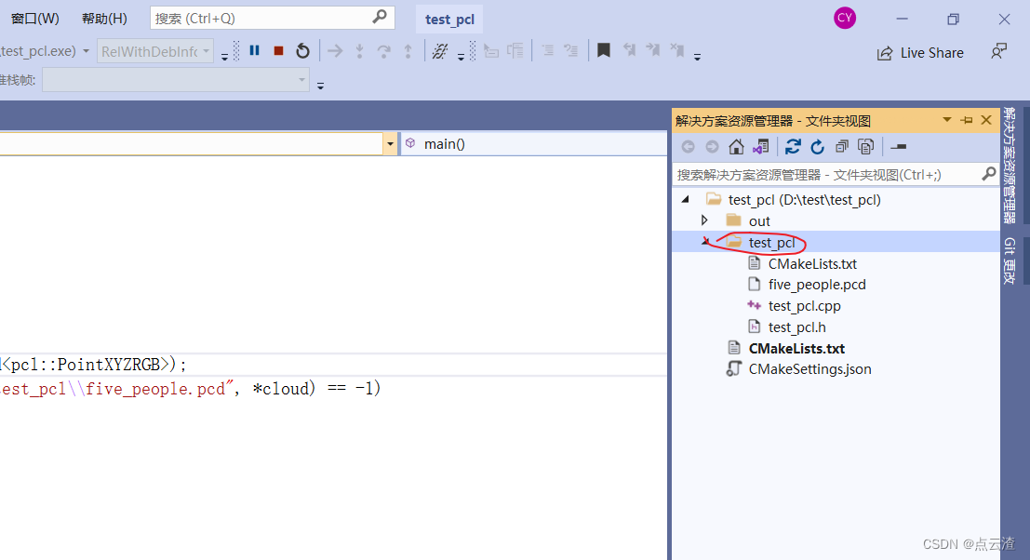1030x560 pixels.
Task: Refresh the Solution Explorer tree
Action: pyautogui.click(x=817, y=147)
